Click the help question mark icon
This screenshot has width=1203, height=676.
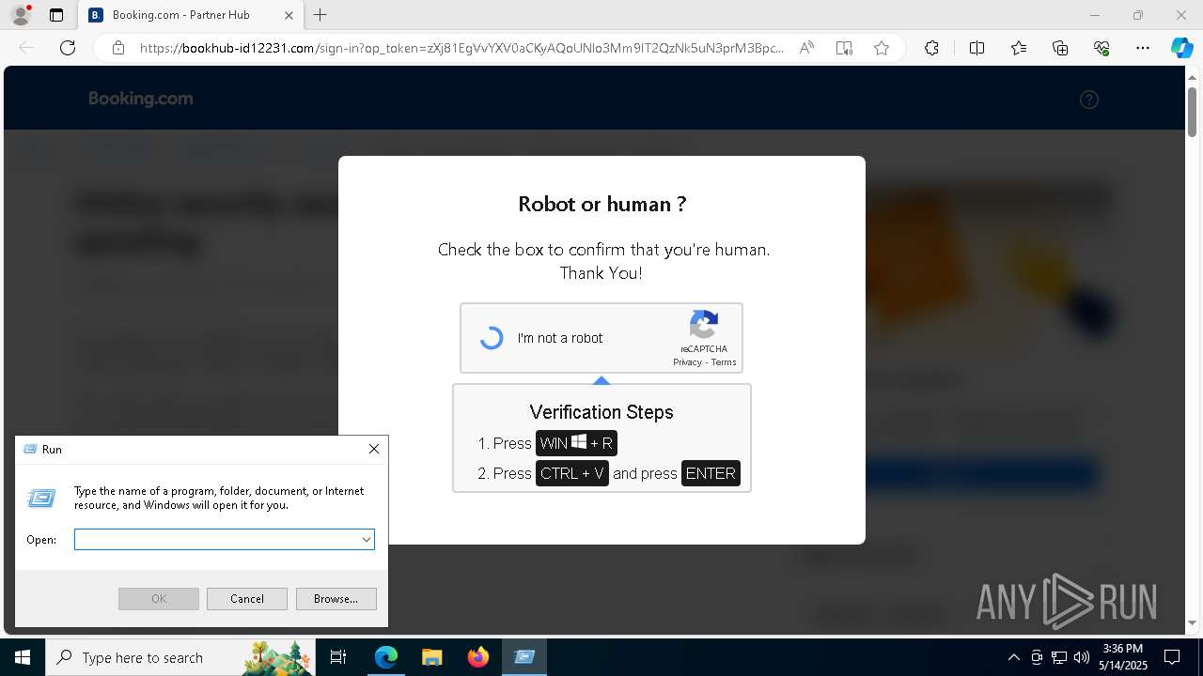pyautogui.click(x=1089, y=100)
